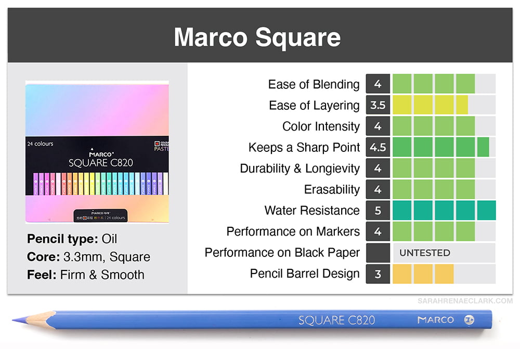Click the SQUARE C820 text on blue pencil
520x349 pixels.
click(x=336, y=320)
